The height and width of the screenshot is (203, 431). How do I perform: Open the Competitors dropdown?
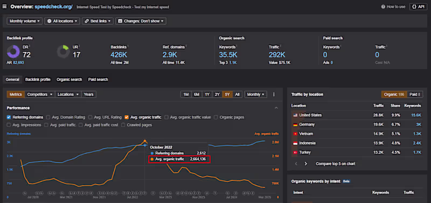pos(40,94)
